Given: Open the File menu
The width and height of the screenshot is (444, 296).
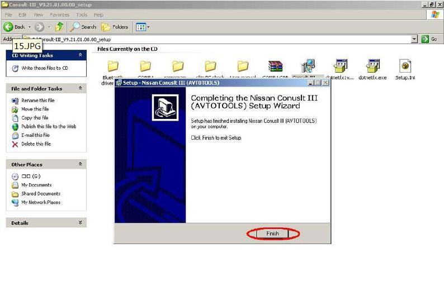Looking at the screenshot, I should (8, 15).
